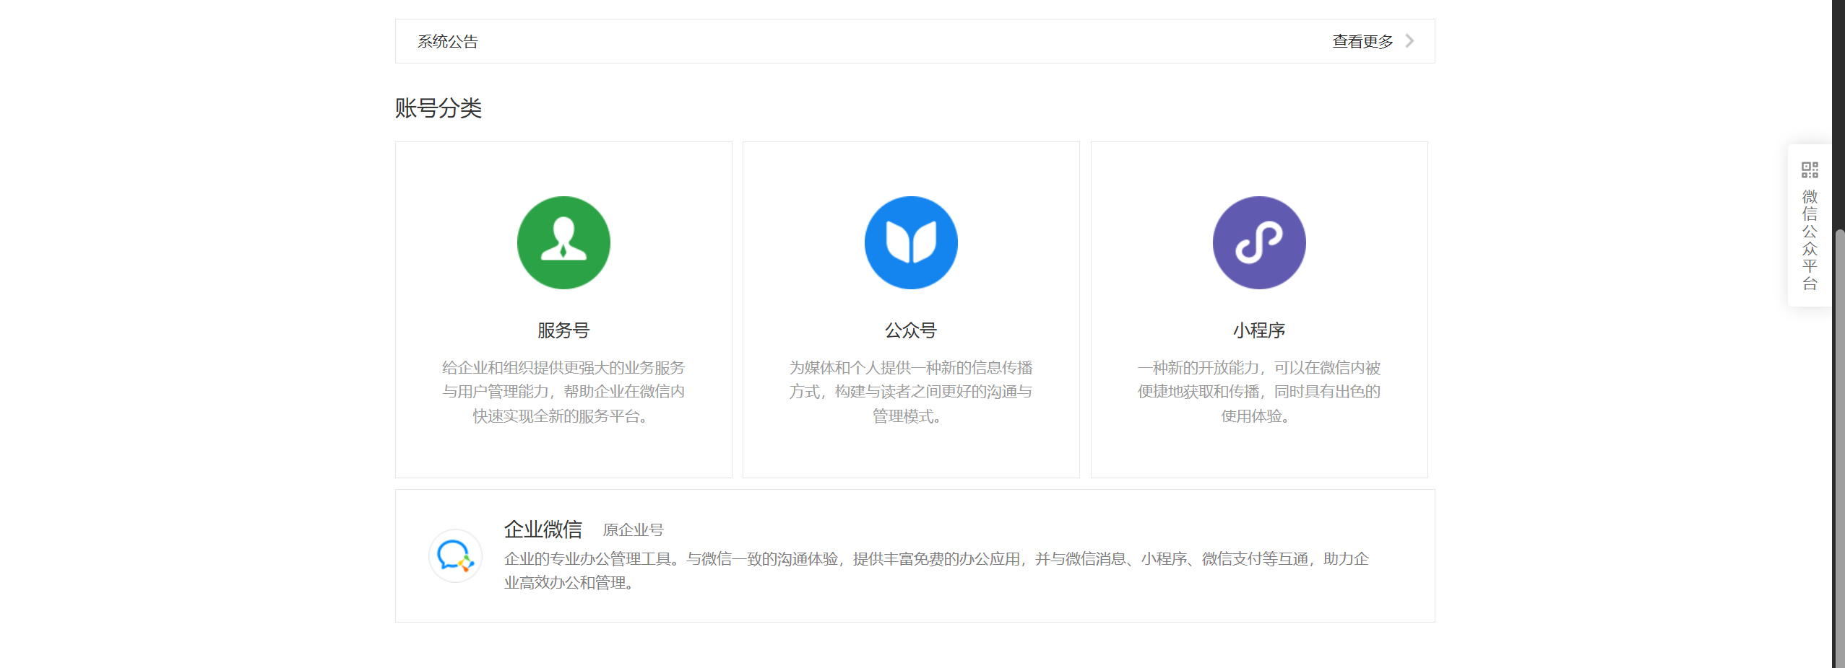The image size is (1845, 668).
Task: Click the 系统公告 label
Action: (448, 41)
